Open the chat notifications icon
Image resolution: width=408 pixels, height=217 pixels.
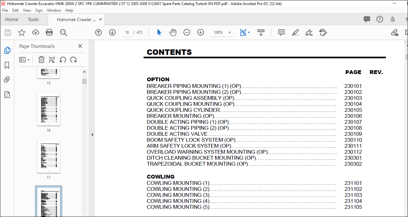[x=367, y=20]
